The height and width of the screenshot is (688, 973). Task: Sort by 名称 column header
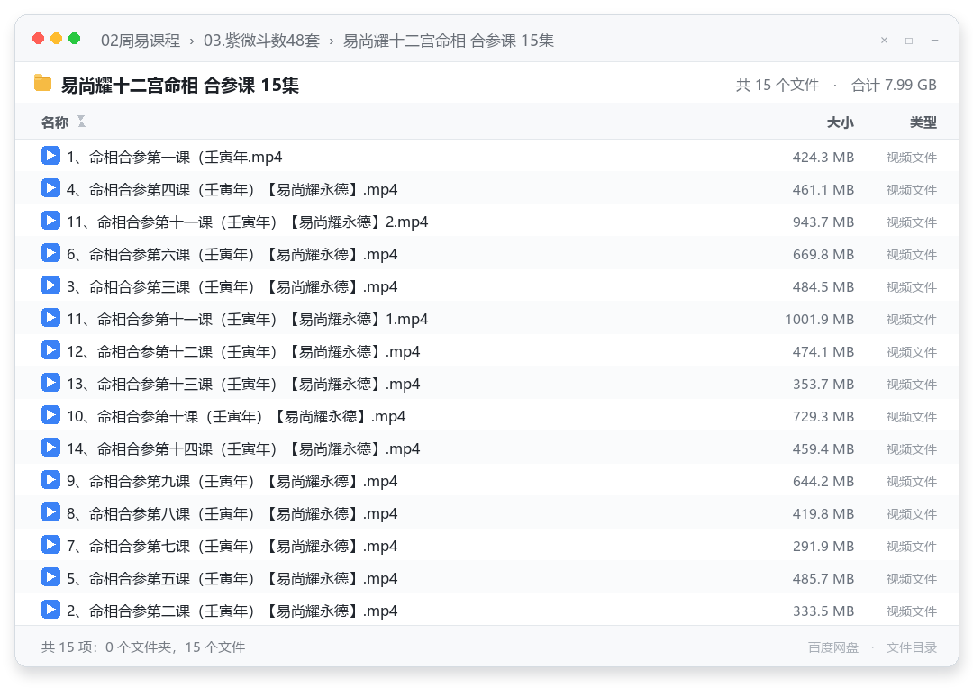(55, 122)
